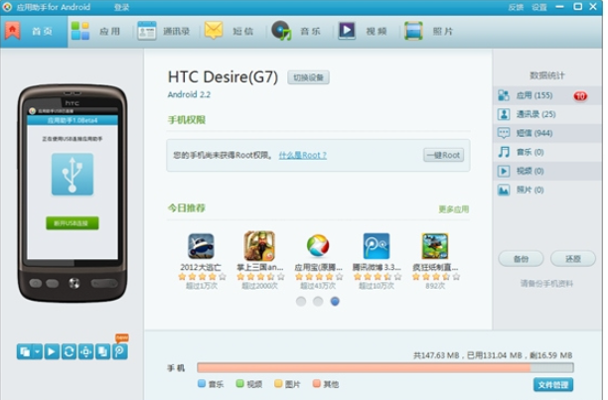Open the 什么是Root? link
Screen dimensions: 608x400
pos(302,155)
